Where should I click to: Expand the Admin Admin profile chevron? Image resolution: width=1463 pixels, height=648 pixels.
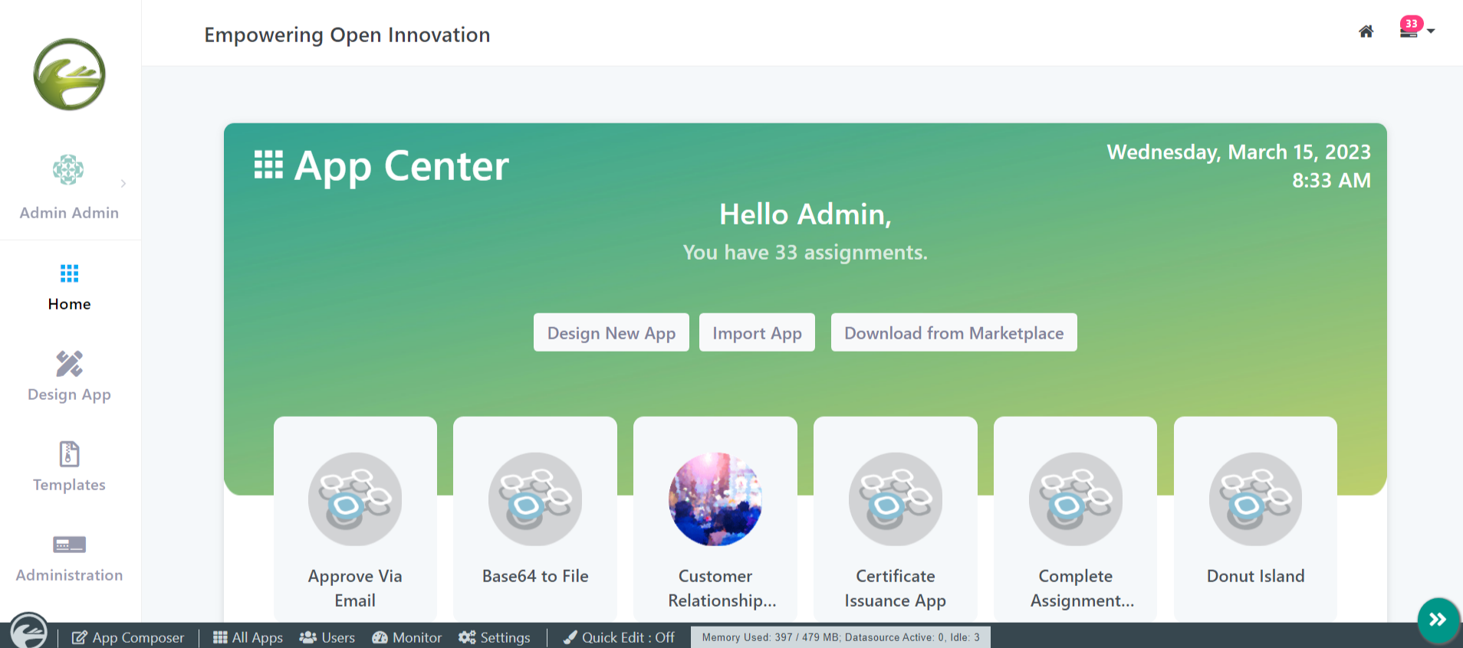click(x=123, y=184)
